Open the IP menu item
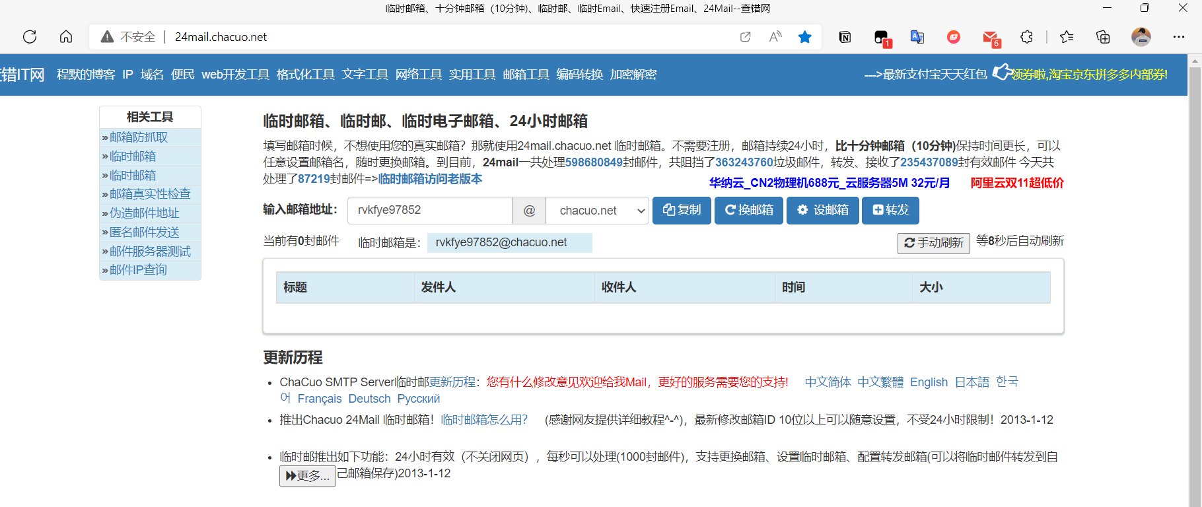Screen dimensions: 1202x507 [128, 75]
